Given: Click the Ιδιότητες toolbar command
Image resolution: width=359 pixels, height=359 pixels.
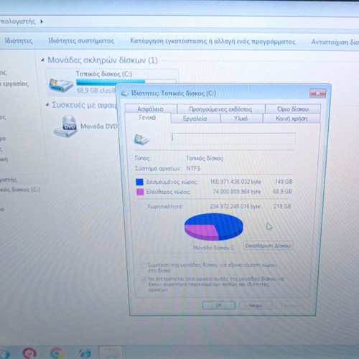Looking at the screenshot, I should [19, 41].
